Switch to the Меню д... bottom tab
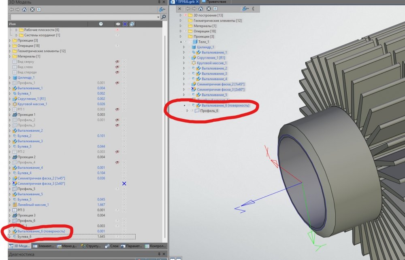This screenshot has height=260, width=405. click(67, 246)
